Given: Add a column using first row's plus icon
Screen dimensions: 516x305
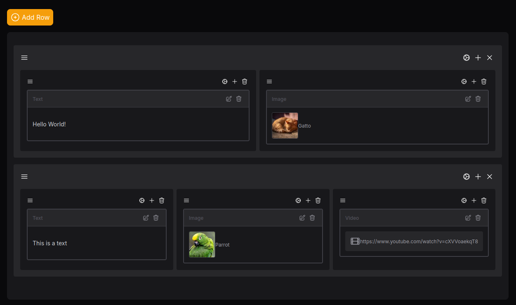Looking at the screenshot, I should pos(478,58).
